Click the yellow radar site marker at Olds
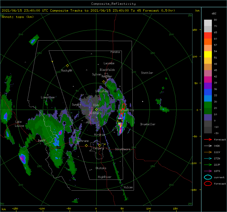The width and height of the screenshot is (227, 212). [96, 110]
